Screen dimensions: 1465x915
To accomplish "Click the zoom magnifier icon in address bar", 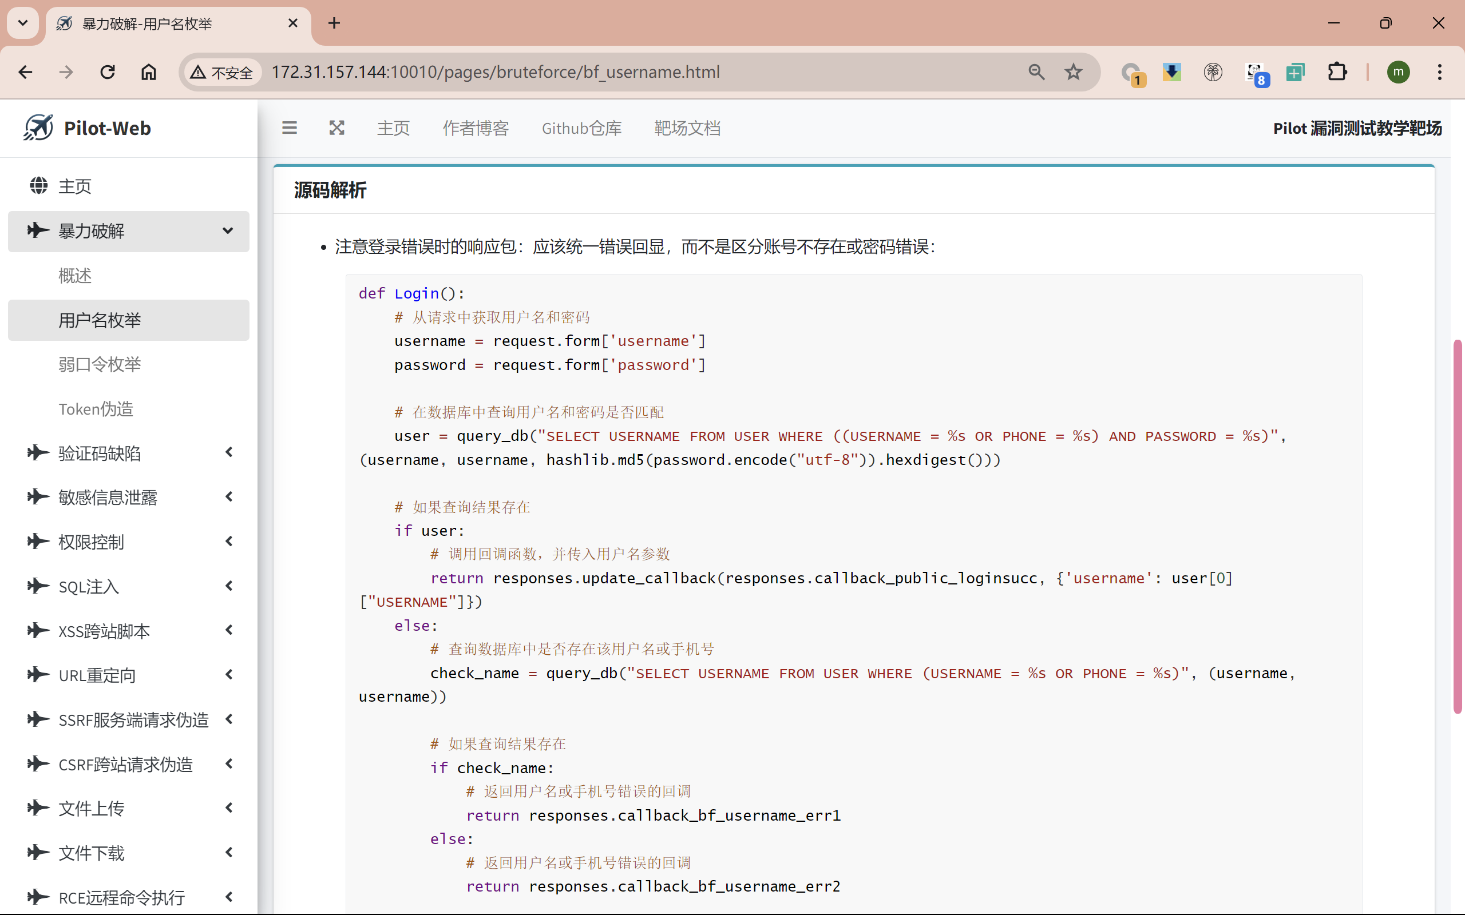I will [1036, 72].
